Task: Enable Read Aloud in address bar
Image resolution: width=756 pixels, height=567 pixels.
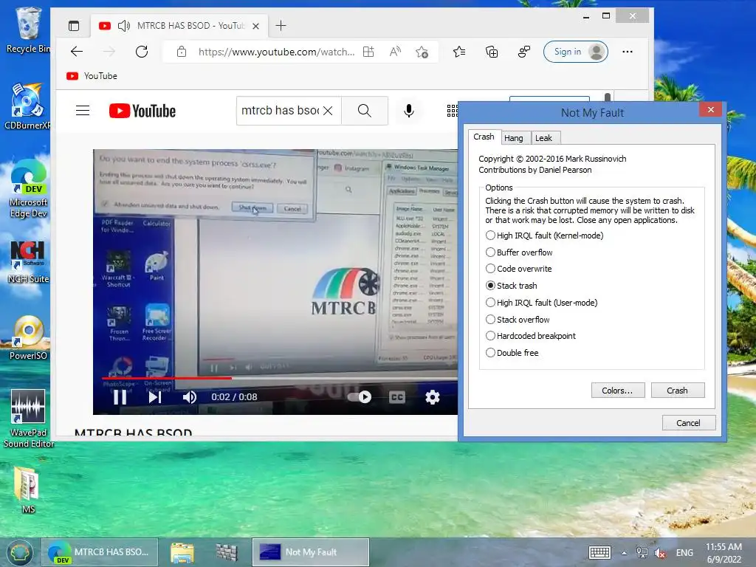Action: pyautogui.click(x=395, y=52)
